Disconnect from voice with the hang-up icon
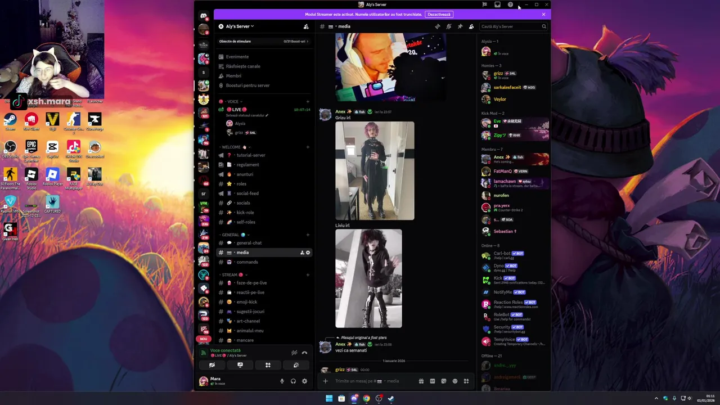This screenshot has width=720, height=405. (305, 353)
